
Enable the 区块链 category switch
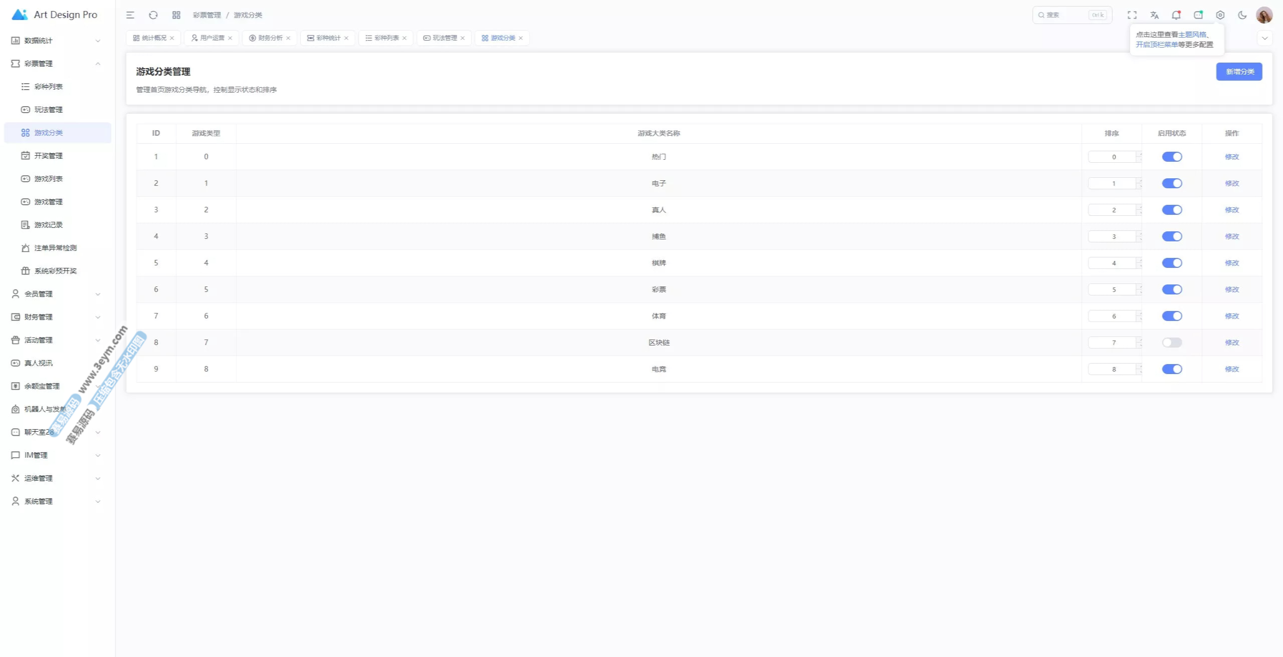point(1172,343)
